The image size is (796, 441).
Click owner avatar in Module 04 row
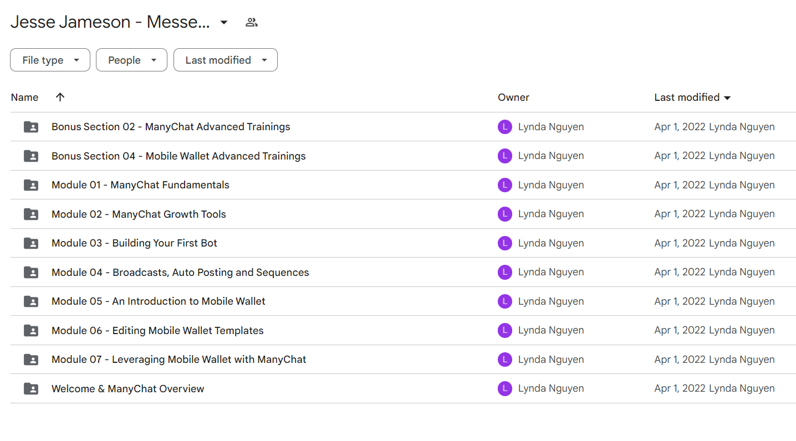coord(505,273)
